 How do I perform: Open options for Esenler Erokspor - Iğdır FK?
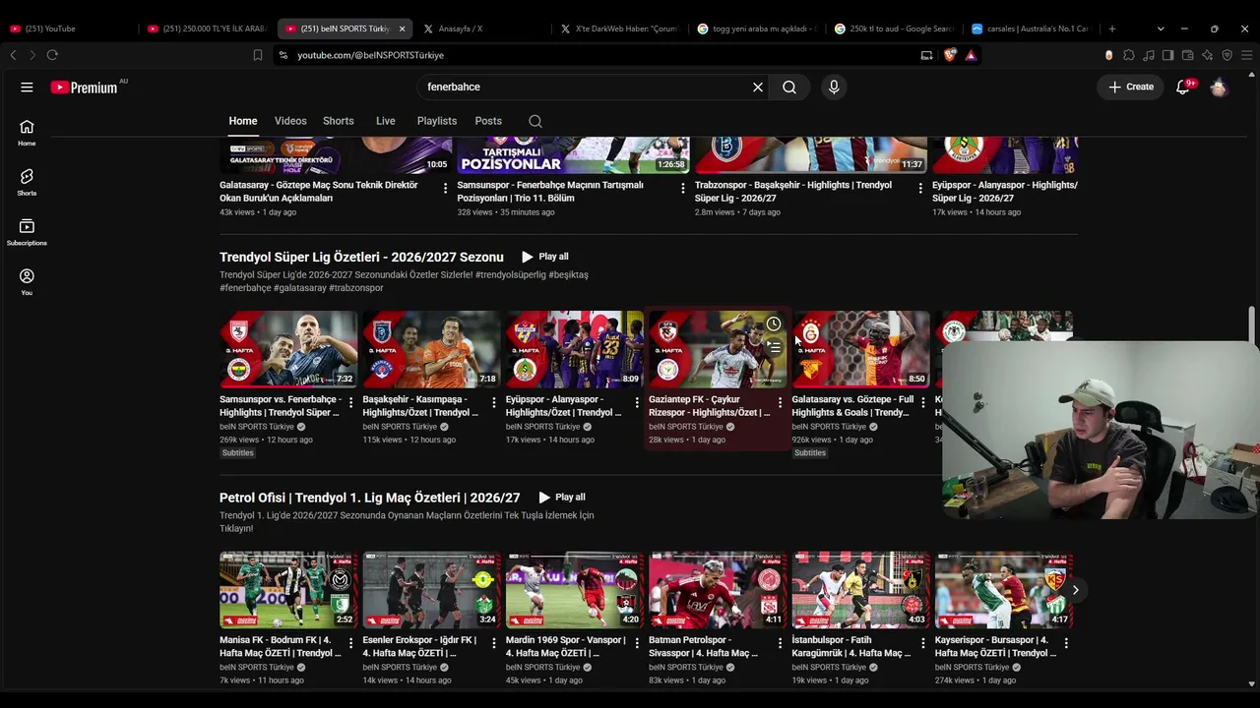click(494, 643)
